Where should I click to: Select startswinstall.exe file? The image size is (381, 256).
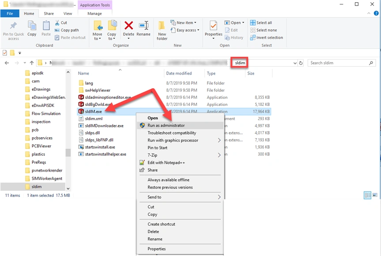(x=100, y=147)
